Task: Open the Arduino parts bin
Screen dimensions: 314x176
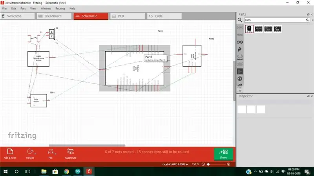Action: pyautogui.click(x=240, y=42)
